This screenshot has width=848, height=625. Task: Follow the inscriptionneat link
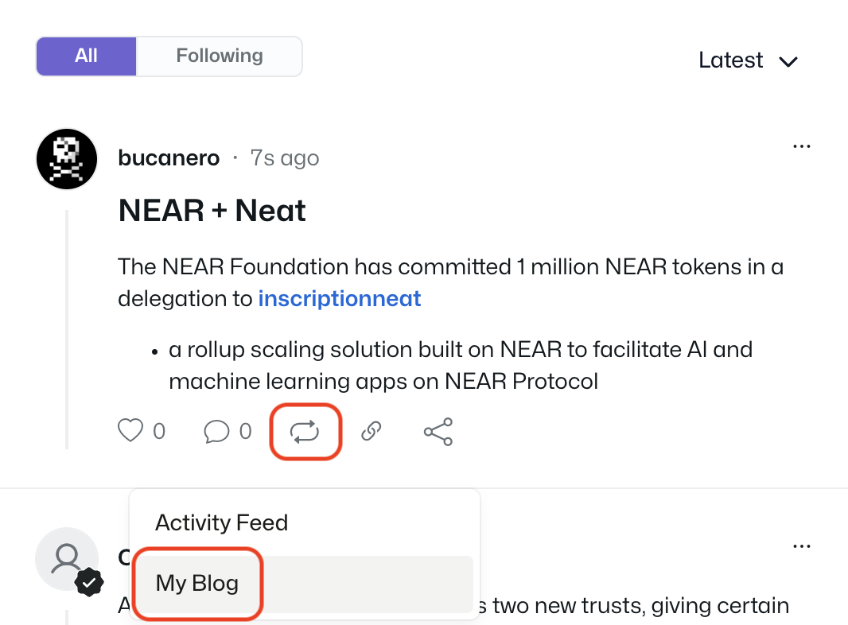(x=340, y=299)
